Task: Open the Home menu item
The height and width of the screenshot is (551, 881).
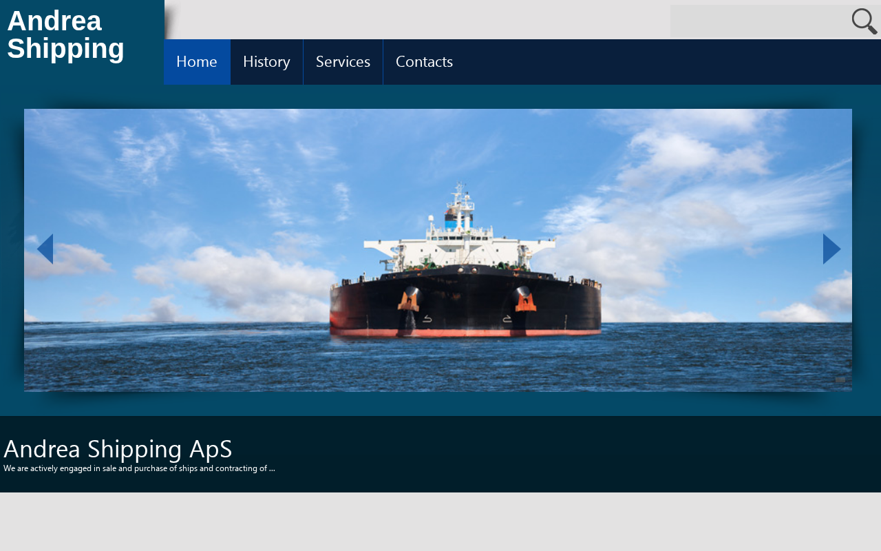Action: pos(197,62)
